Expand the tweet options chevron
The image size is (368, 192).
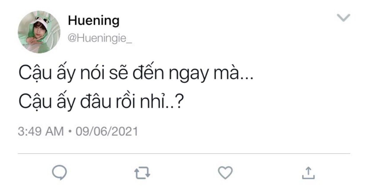(x=344, y=18)
